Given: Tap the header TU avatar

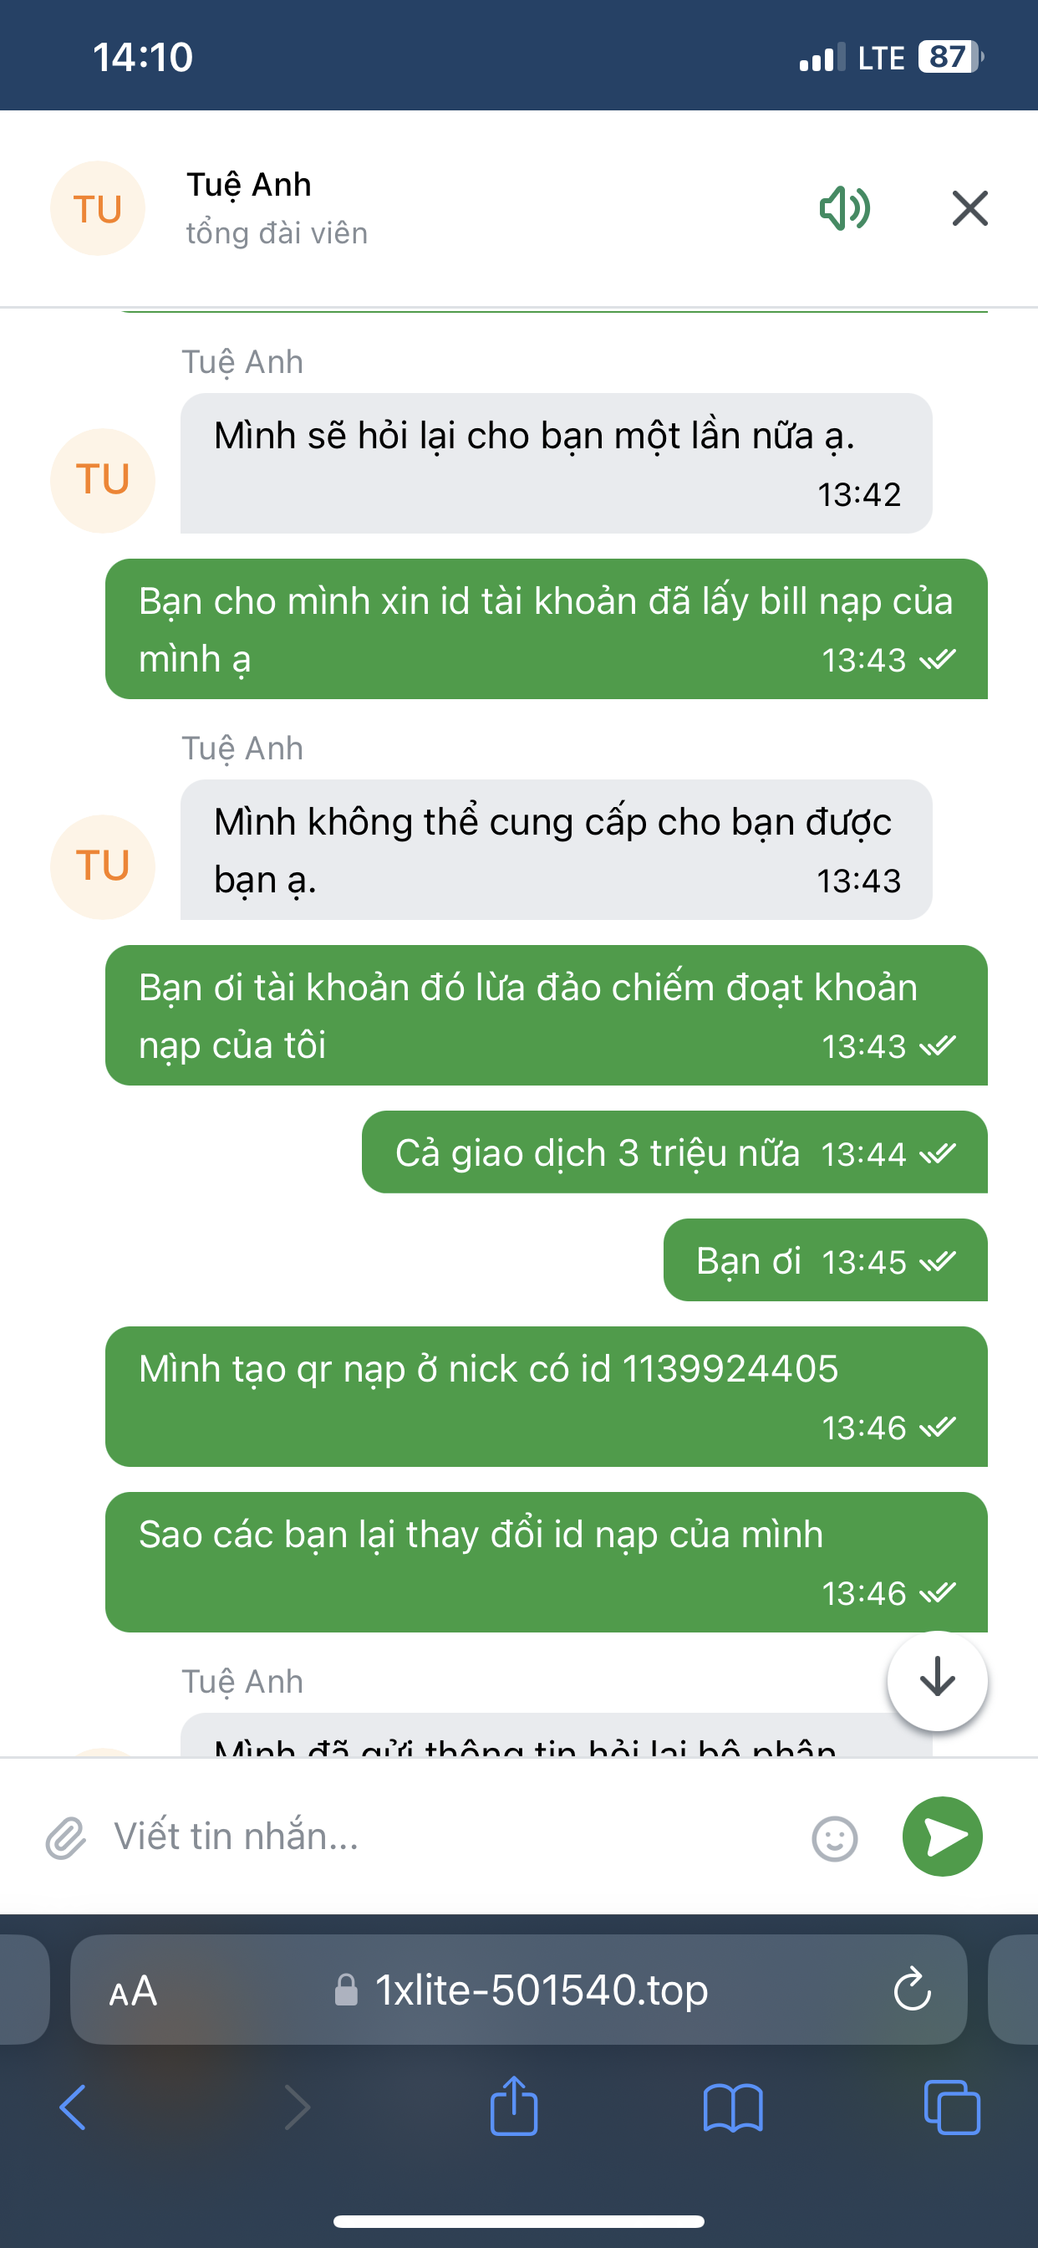Looking at the screenshot, I should click(98, 208).
